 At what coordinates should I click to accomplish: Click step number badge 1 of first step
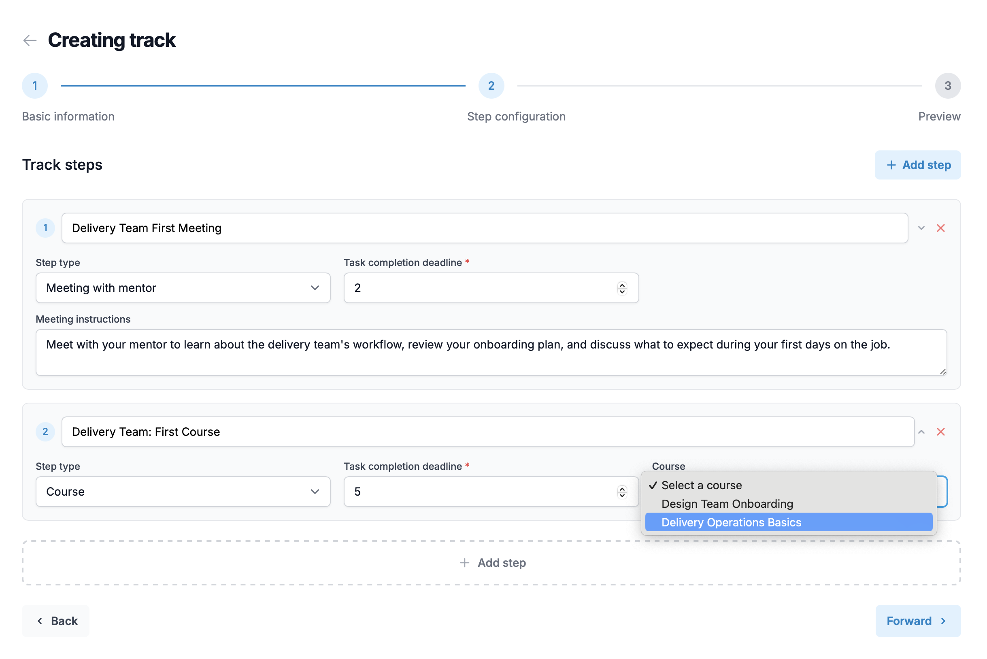[x=45, y=228]
